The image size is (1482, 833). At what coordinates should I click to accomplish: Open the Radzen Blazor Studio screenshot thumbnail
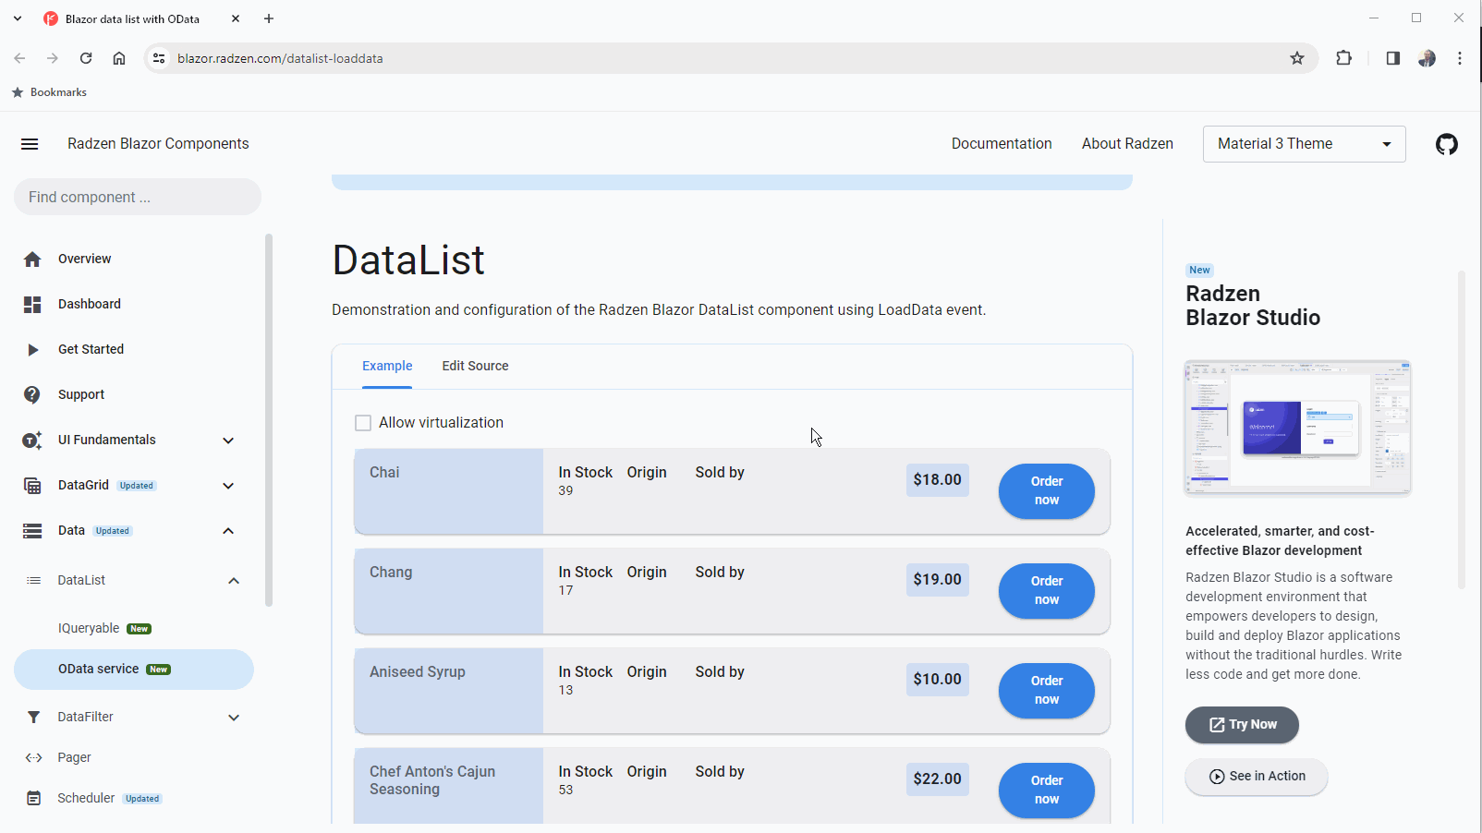click(x=1298, y=428)
